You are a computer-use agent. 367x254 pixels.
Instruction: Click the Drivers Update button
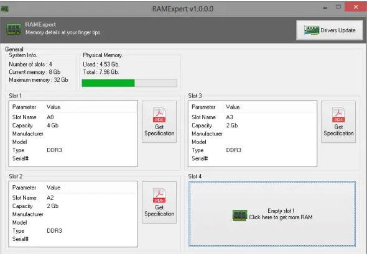(330, 30)
